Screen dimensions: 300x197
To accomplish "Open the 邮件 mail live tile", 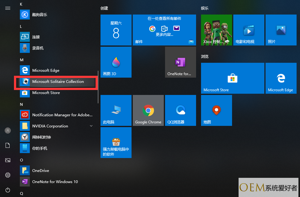I will tap(164, 30).
